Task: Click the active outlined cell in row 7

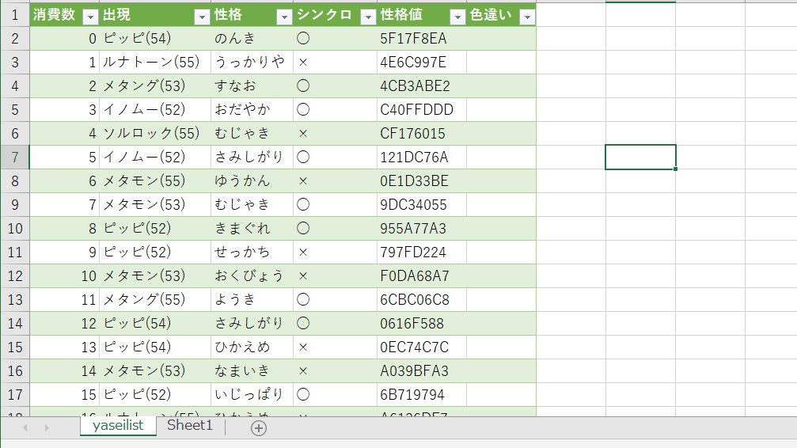Action: click(640, 158)
